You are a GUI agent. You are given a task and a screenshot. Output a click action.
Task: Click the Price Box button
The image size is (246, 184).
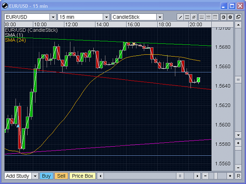tap(83, 176)
